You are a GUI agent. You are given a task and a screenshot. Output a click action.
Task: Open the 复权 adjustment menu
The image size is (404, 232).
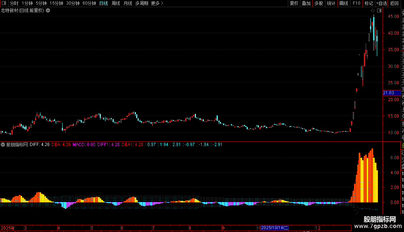coord(294,3)
